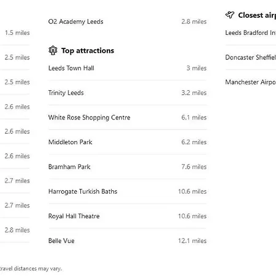
Task: Click the Closest airports airplane icon
Action: pos(230,15)
